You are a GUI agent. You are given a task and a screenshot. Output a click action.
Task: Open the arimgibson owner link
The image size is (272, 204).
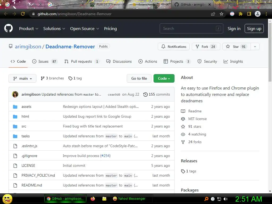[28, 46]
